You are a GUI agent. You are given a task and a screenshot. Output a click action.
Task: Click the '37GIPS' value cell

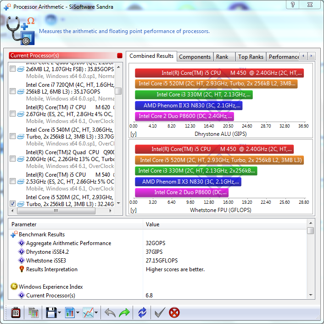[x=154, y=252]
